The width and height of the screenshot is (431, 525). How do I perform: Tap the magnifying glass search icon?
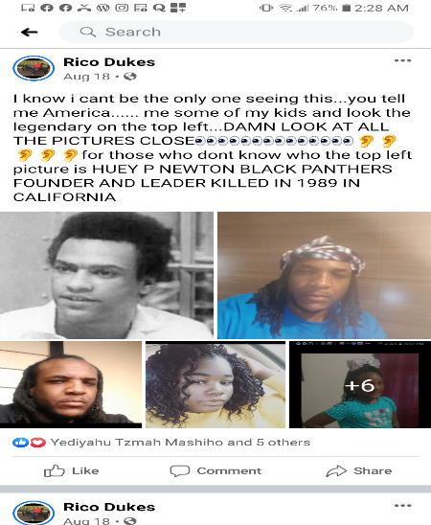click(88, 33)
